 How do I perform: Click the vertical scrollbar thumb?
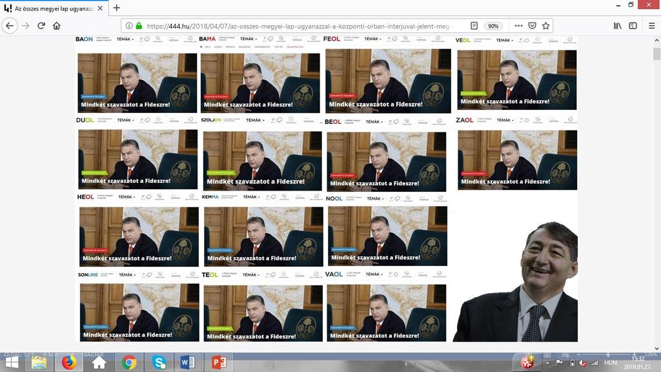pyautogui.click(x=656, y=54)
